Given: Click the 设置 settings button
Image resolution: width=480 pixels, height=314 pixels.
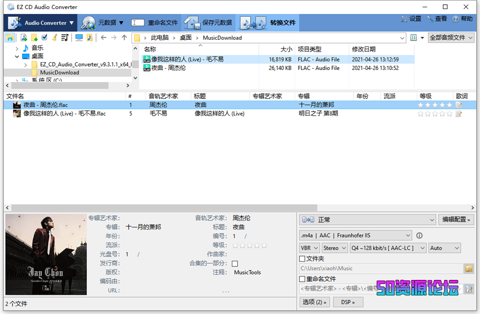Looking at the screenshot, I should point(411,19).
